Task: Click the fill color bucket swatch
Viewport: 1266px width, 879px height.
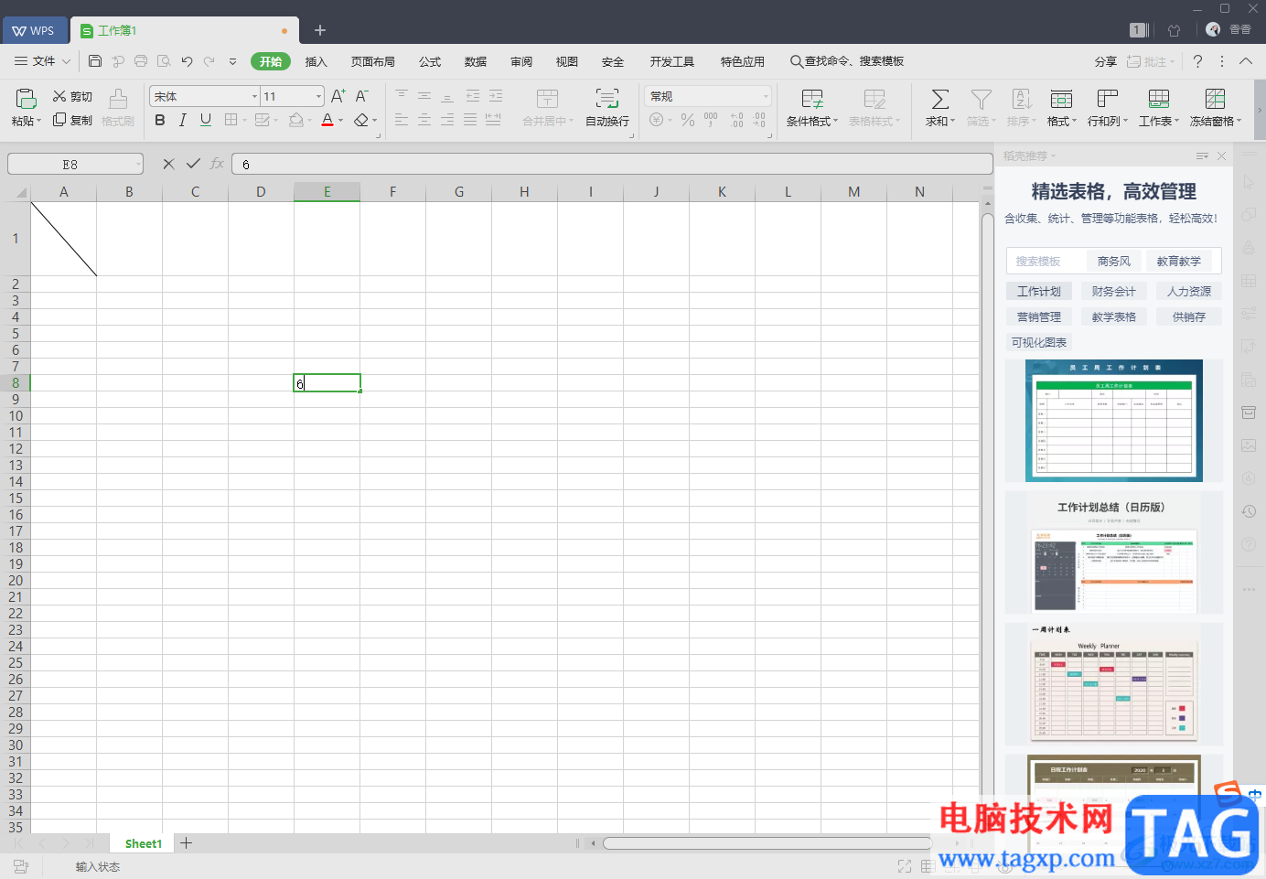Action: (x=296, y=120)
